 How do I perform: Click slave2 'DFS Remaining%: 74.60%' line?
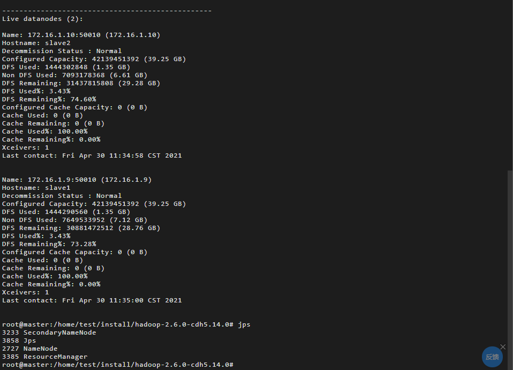[x=49, y=99]
